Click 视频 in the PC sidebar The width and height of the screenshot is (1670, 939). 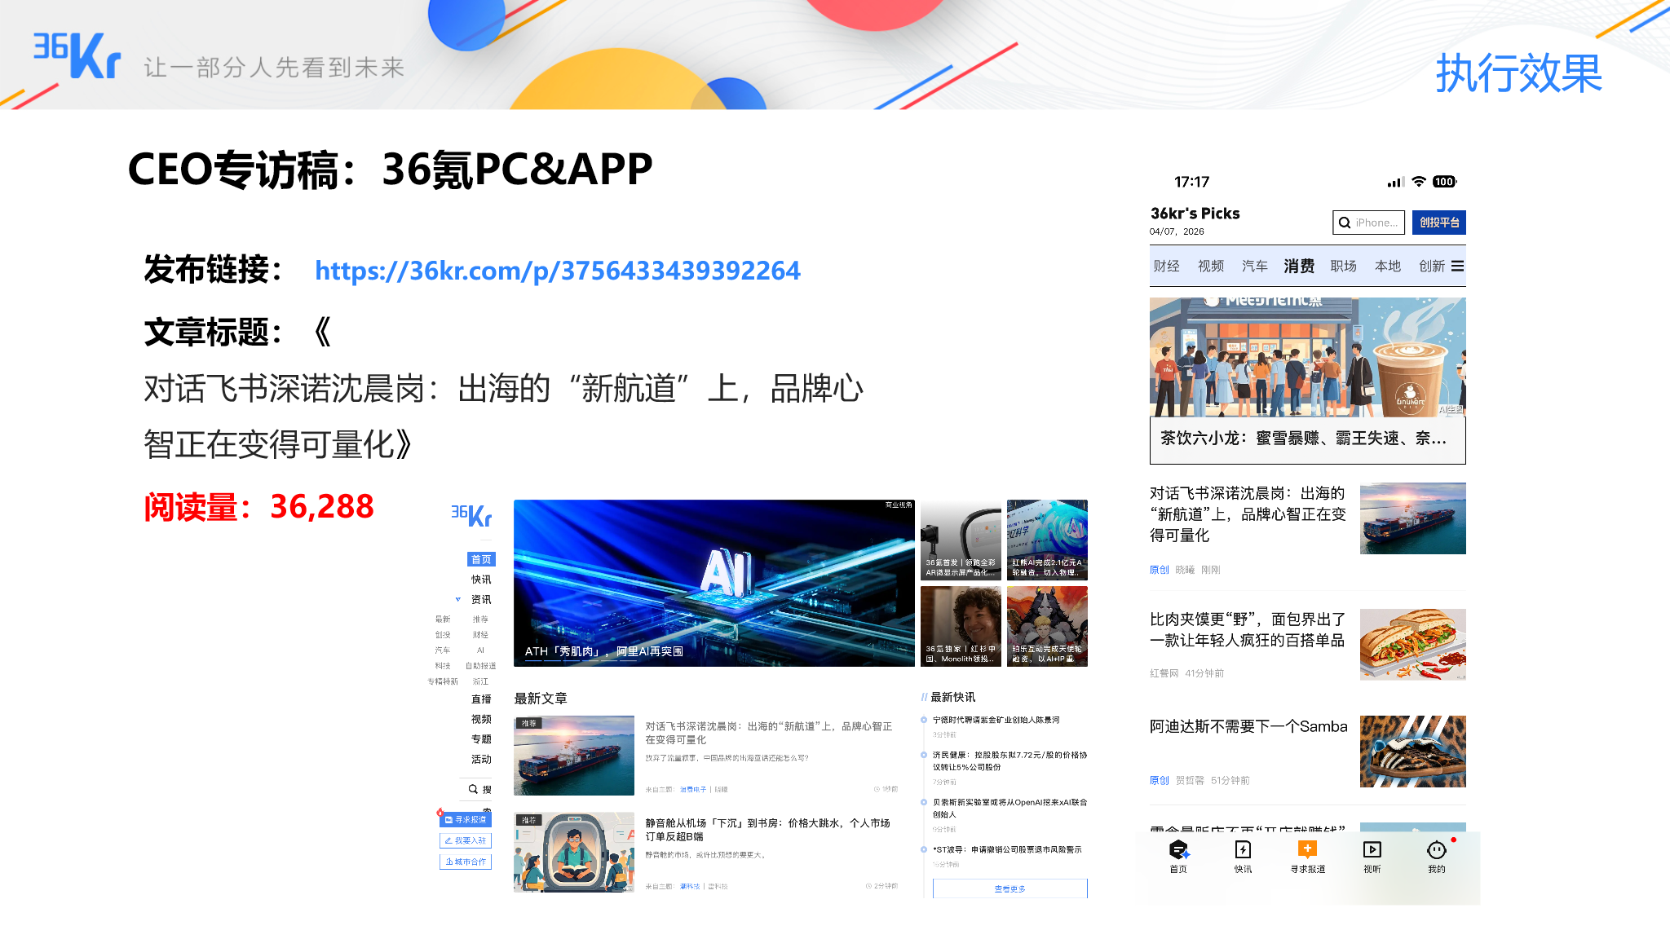click(481, 719)
